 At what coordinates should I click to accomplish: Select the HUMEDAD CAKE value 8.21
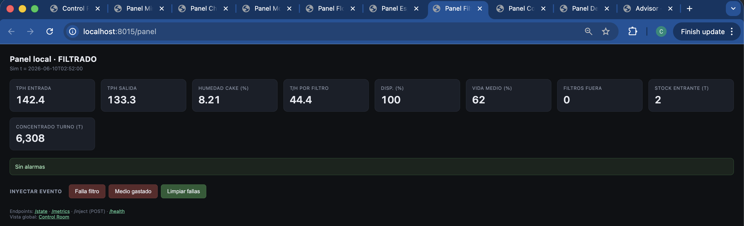pyautogui.click(x=209, y=100)
